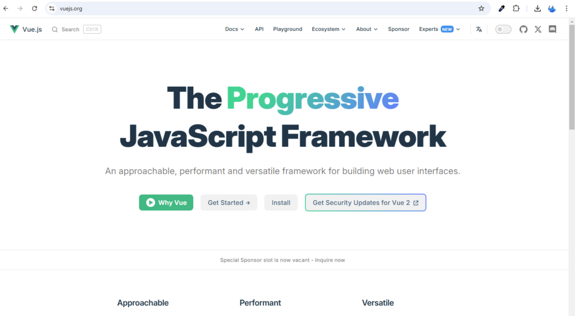Open the eyedropper extension icon
This screenshot has width=575, height=316.
(x=501, y=8)
